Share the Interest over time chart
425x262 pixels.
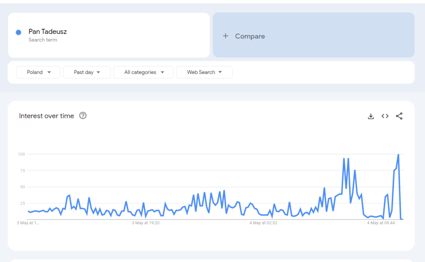[x=399, y=116]
